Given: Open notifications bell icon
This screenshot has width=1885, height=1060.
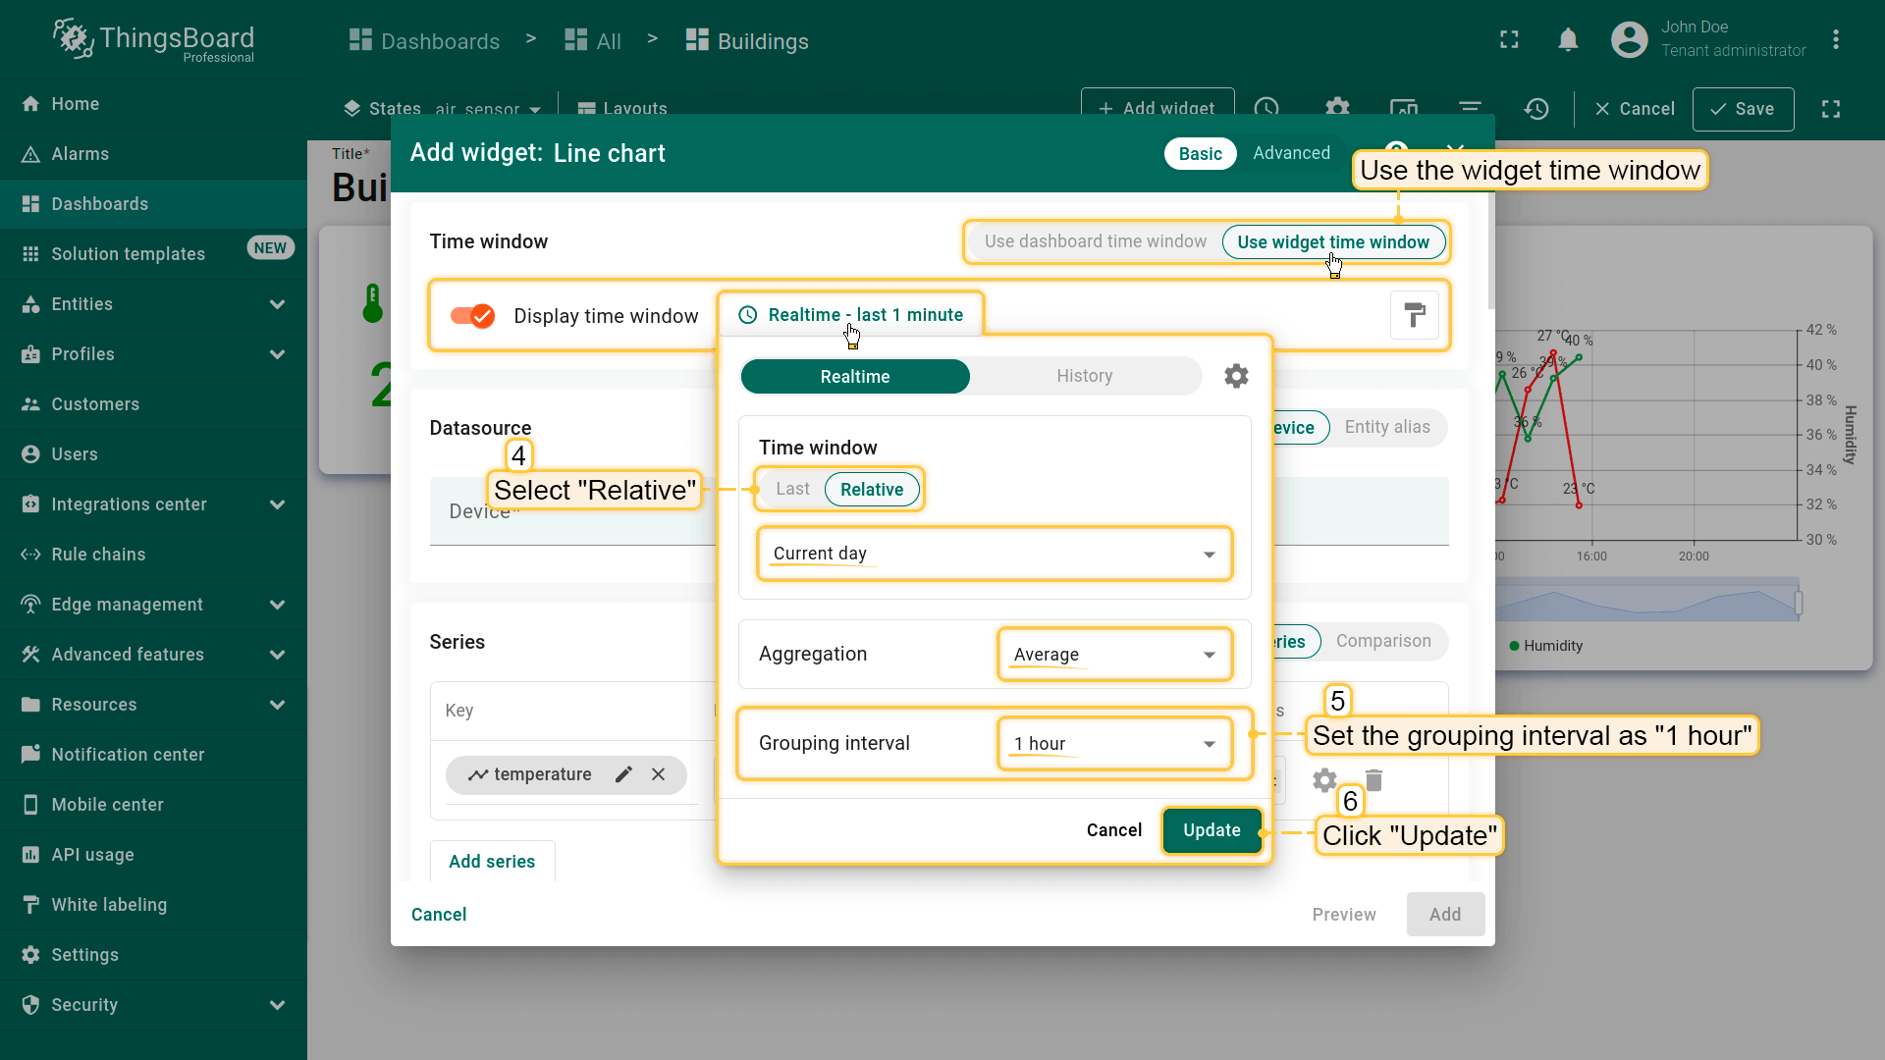Looking at the screenshot, I should tap(1568, 40).
